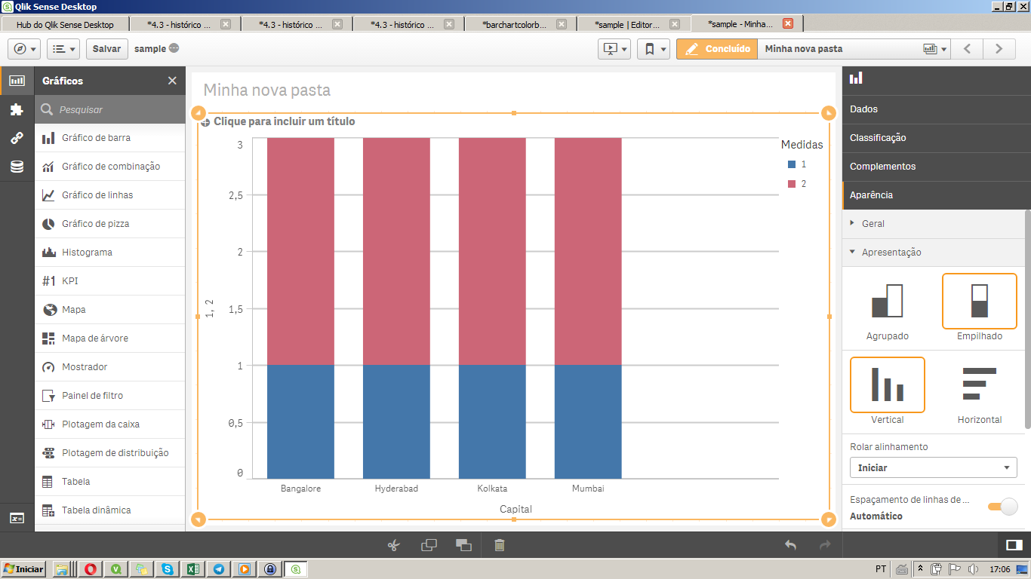1031x579 pixels.
Task: Select Plotagem de distribuição chart
Action: coord(110,453)
